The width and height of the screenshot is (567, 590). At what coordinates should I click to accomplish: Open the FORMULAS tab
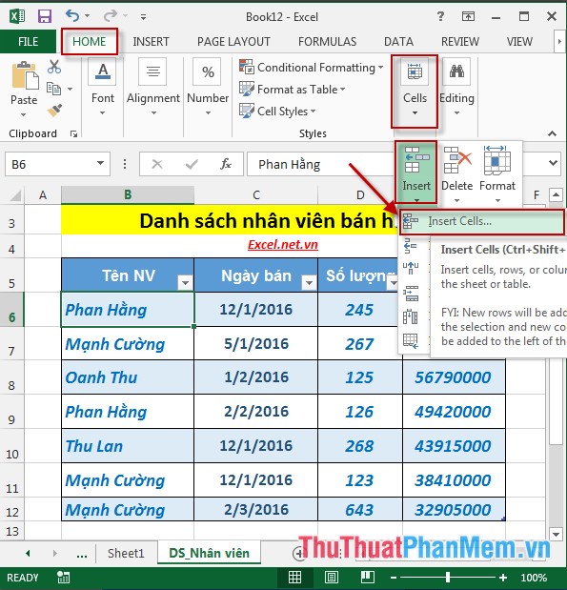pos(327,41)
